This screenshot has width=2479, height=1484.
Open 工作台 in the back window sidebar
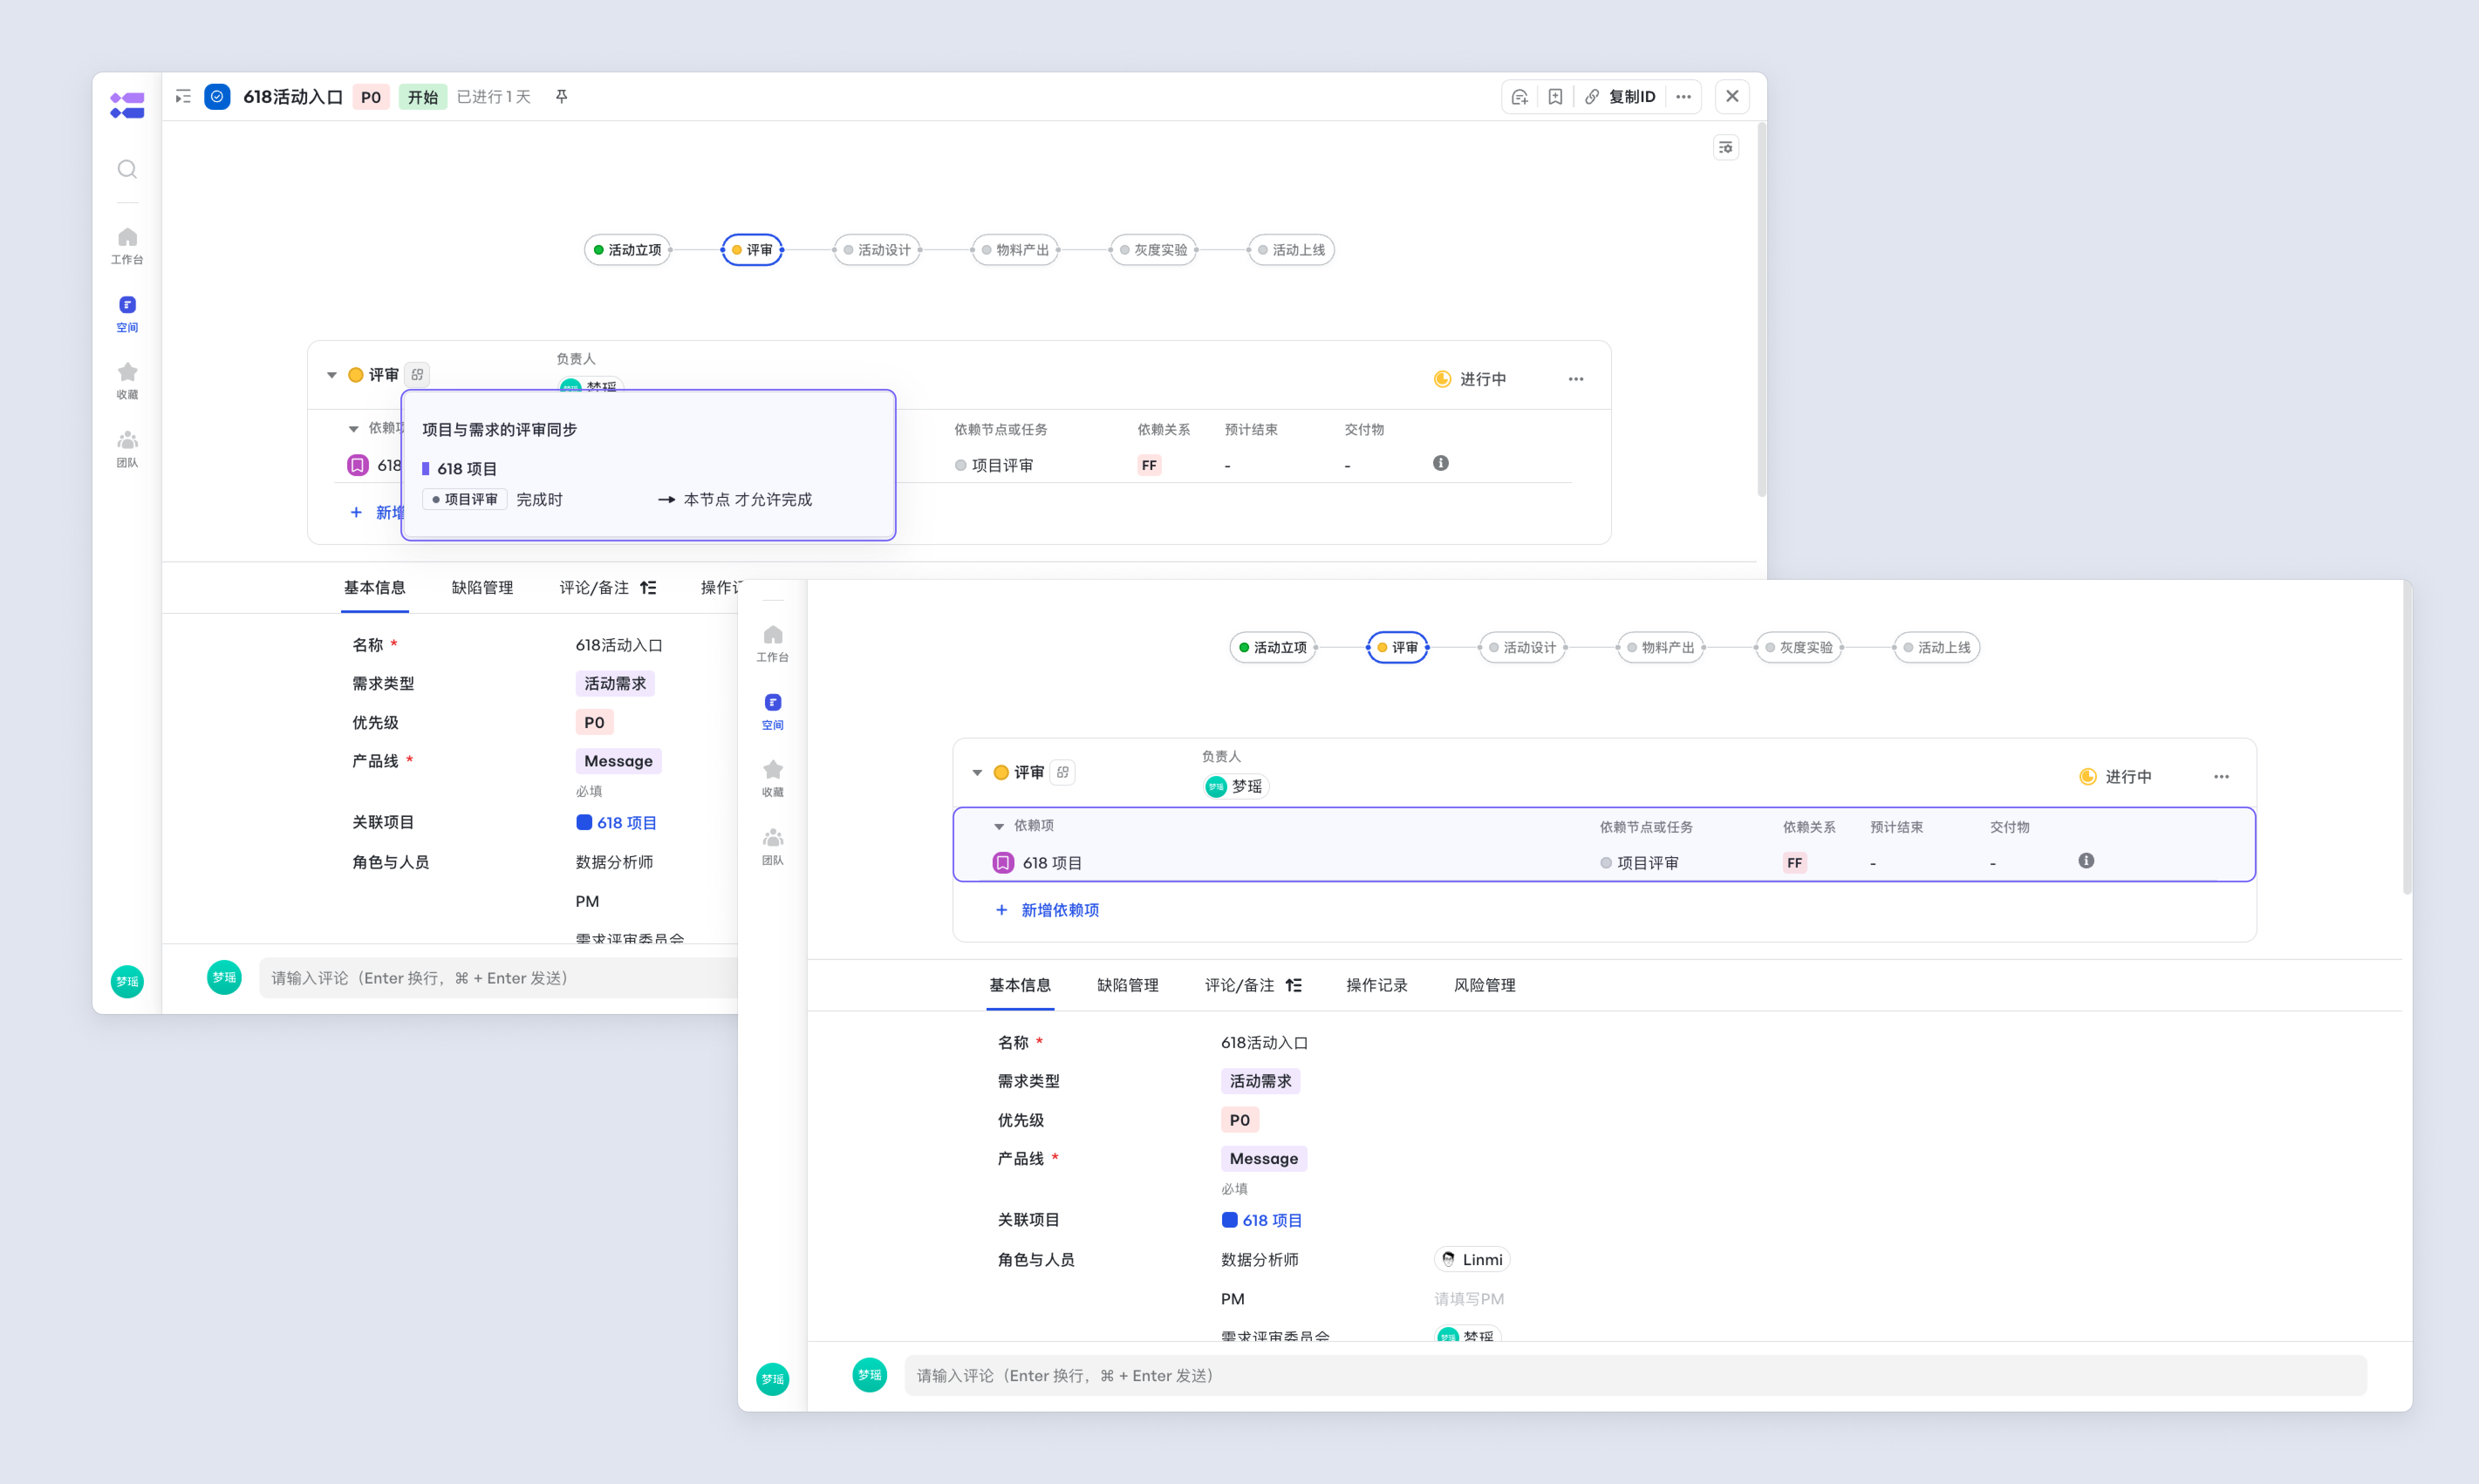(127, 245)
